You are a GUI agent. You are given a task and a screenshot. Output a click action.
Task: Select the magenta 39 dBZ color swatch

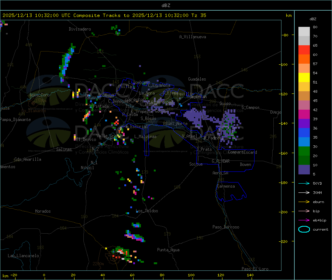click(304, 114)
